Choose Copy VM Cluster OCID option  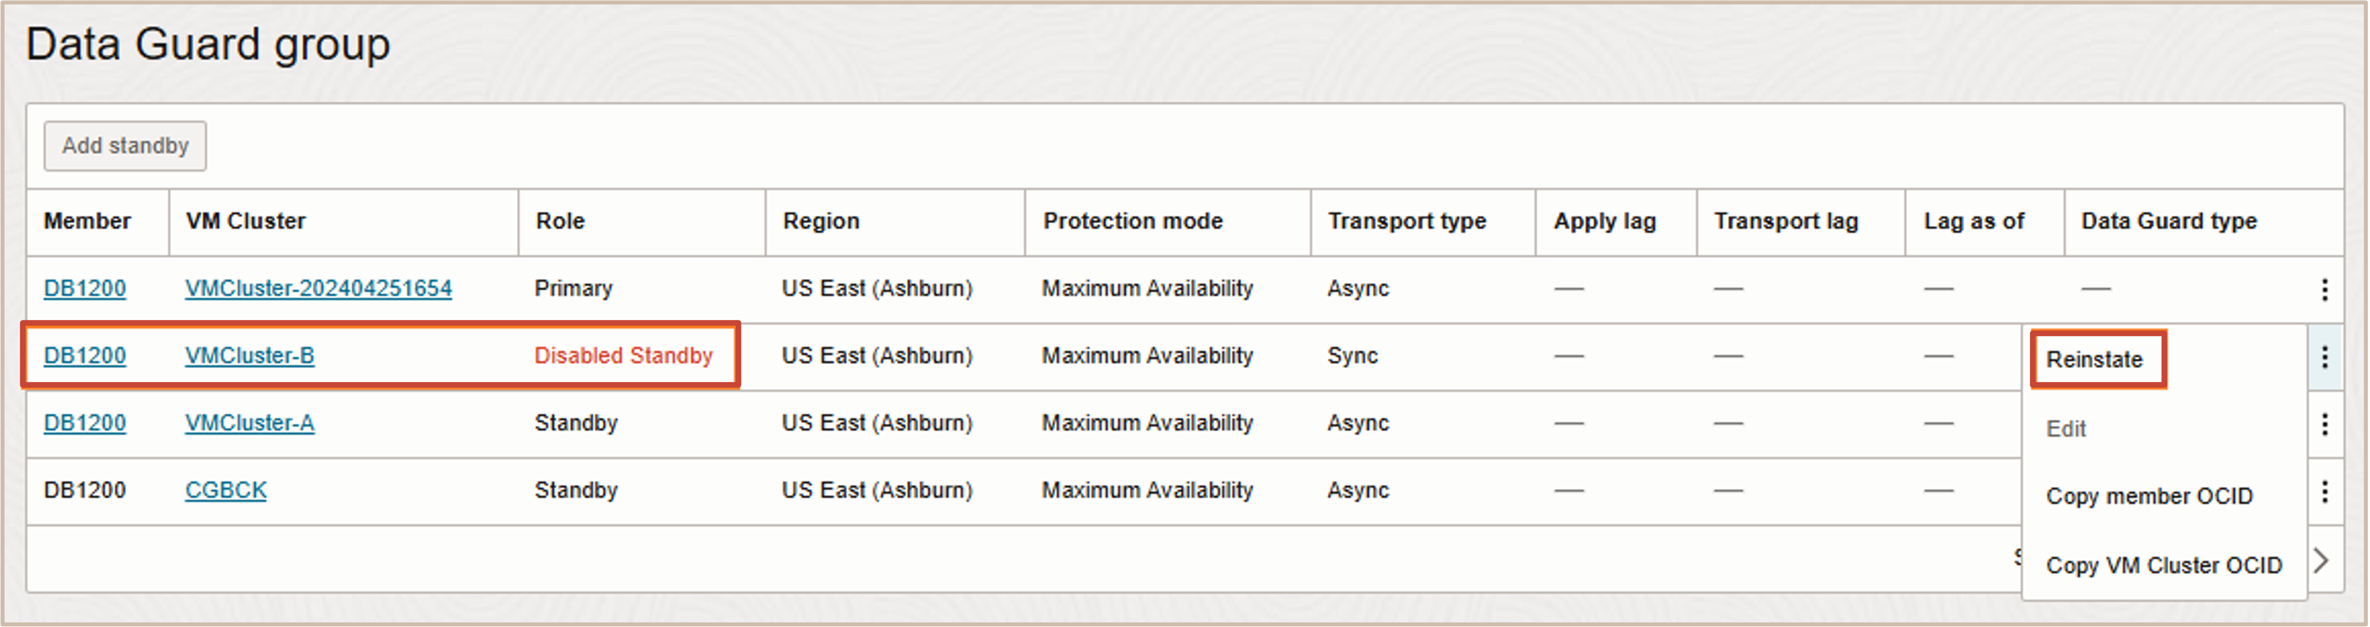(x=2163, y=565)
